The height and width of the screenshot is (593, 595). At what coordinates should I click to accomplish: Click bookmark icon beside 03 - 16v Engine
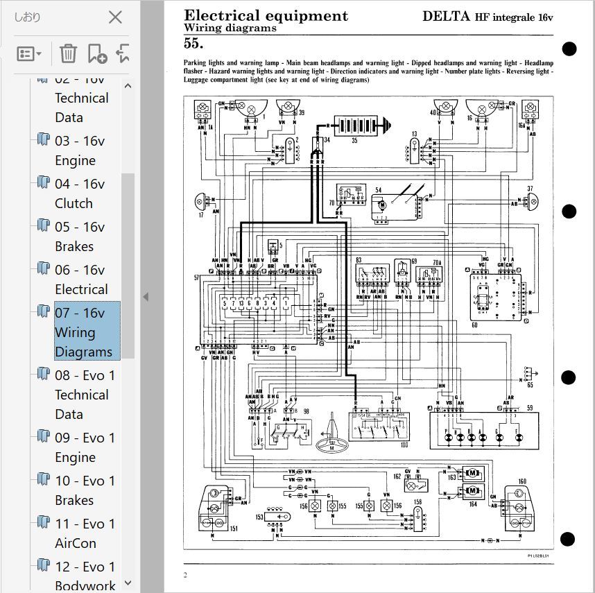coord(43,139)
